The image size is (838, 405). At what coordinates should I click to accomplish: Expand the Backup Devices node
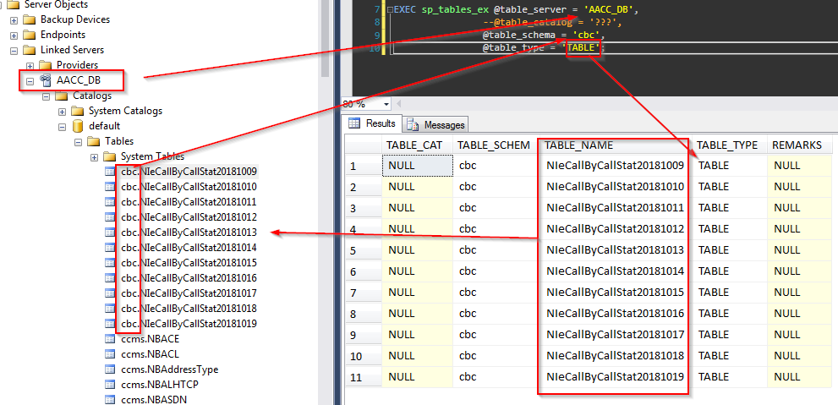pos(14,20)
